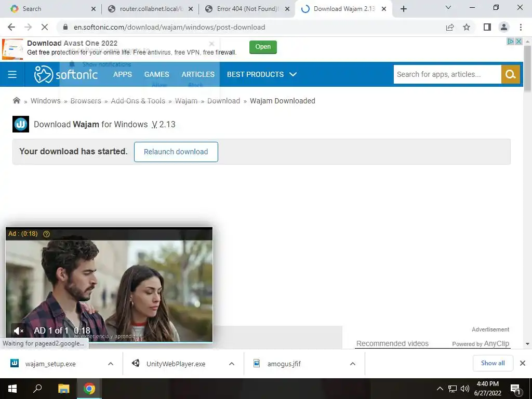Image resolution: width=532 pixels, height=399 pixels.
Task: Go back to the previous page
Action: 11,27
